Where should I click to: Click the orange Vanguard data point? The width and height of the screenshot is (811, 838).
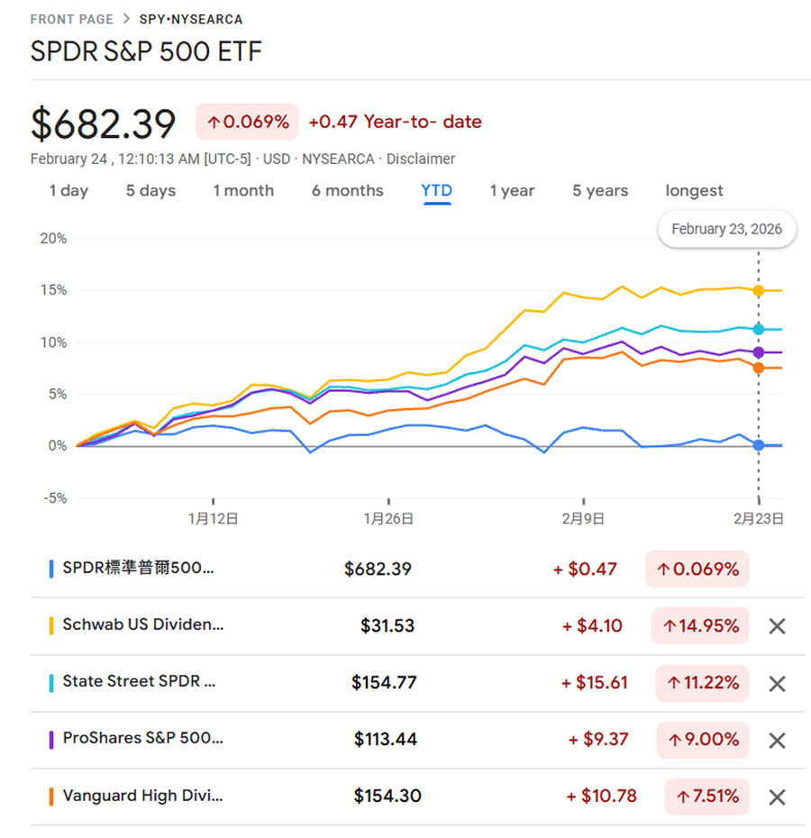click(759, 368)
